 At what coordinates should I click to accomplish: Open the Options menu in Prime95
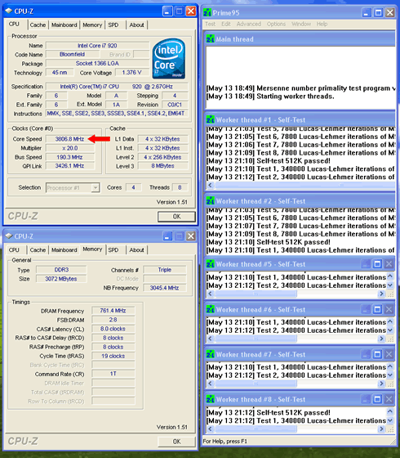[276, 24]
